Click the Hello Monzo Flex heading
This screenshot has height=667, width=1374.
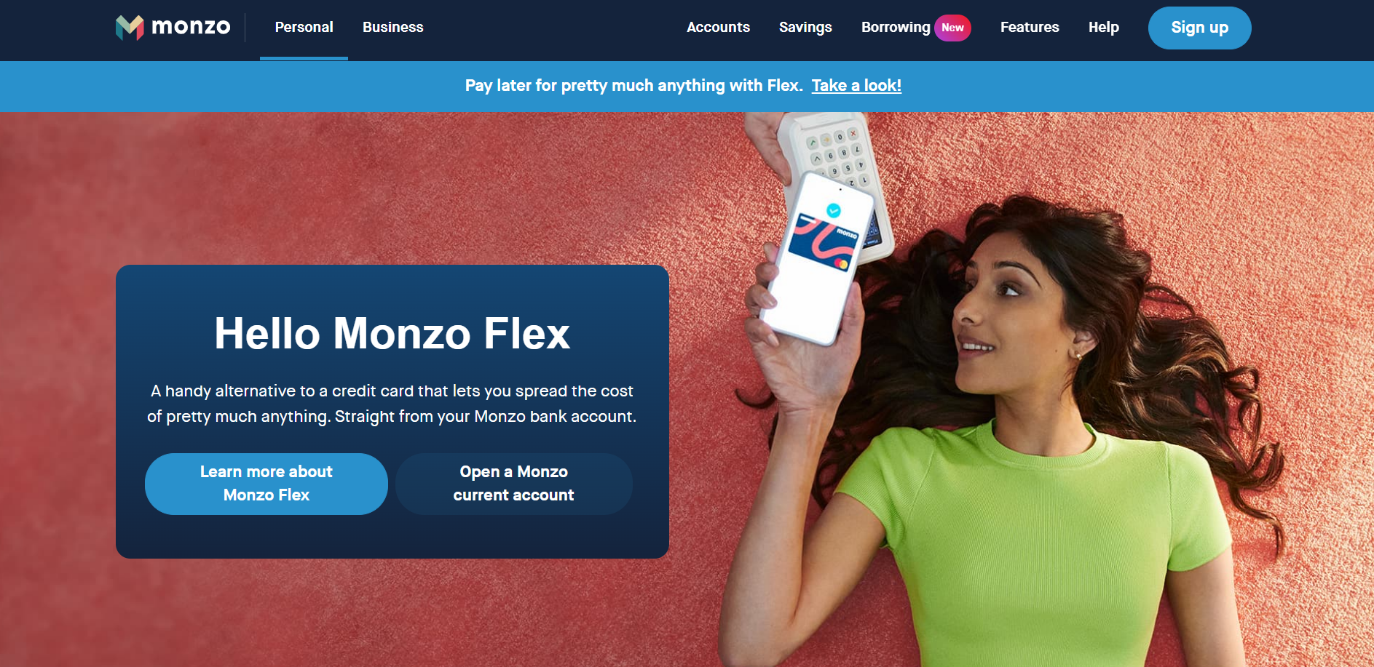(392, 334)
